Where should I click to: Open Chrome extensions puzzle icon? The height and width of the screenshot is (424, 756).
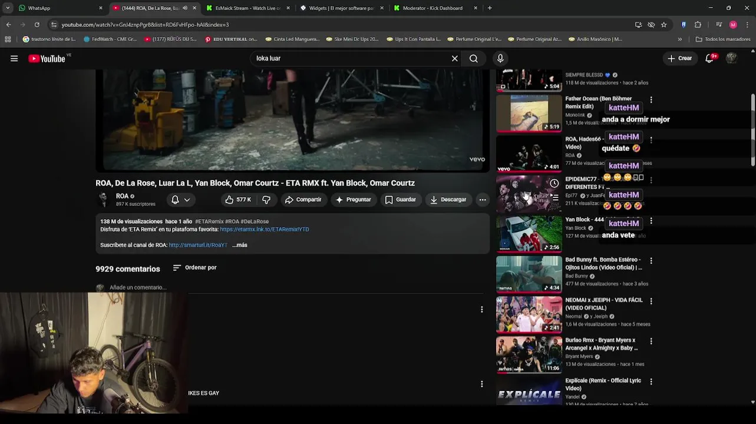pyautogui.click(x=698, y=25)
